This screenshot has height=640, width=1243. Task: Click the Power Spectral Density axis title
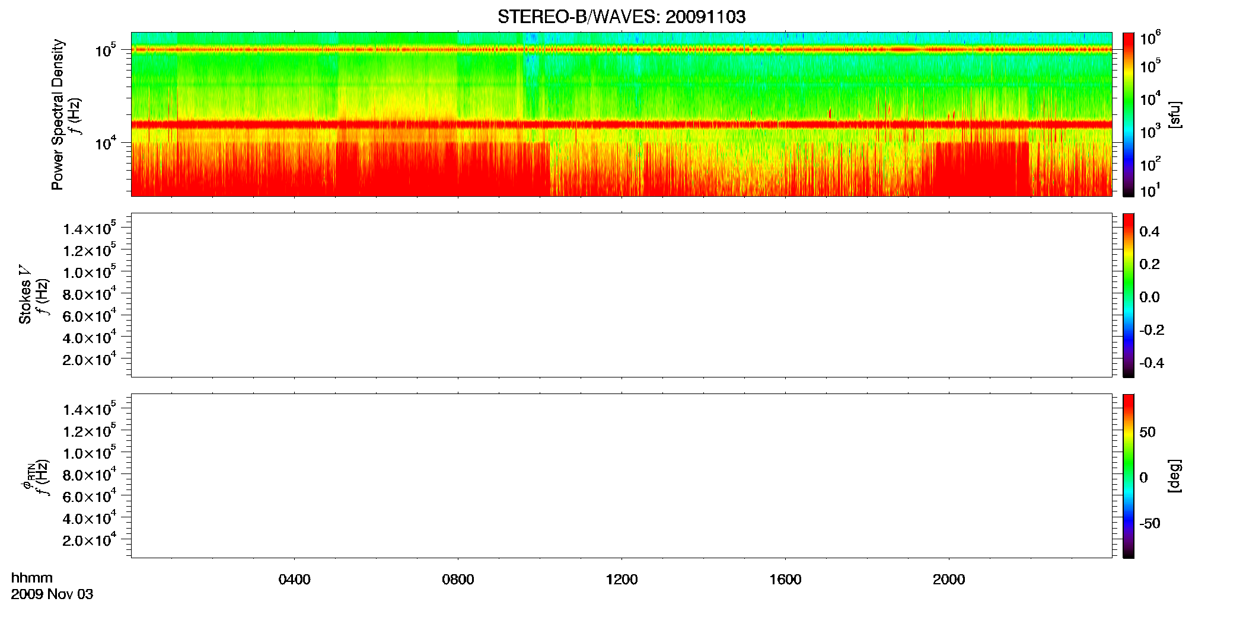click(58, 114)
